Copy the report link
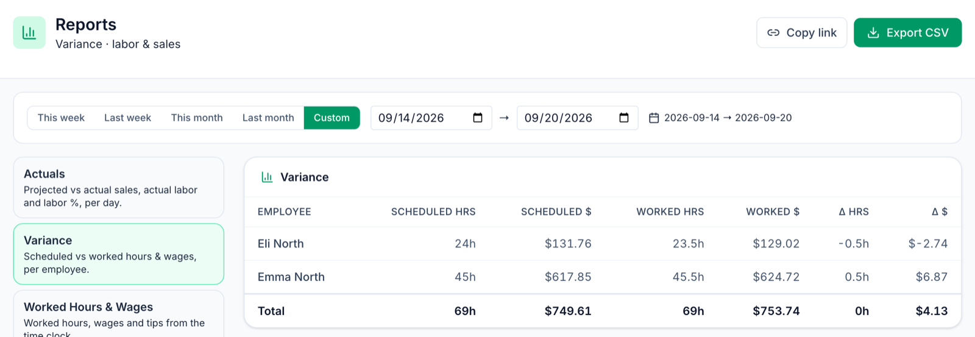This screenshot has height=337, width=975. pos(801,33)
